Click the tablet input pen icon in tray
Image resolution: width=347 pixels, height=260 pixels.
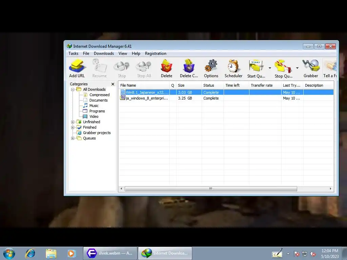277,253
